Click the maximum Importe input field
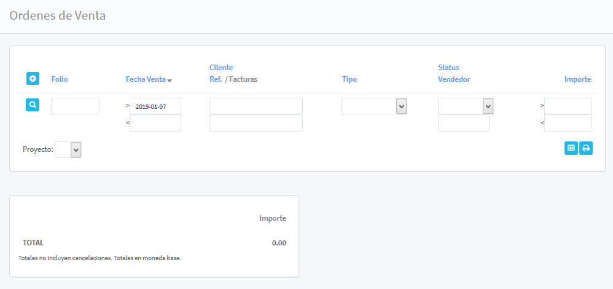The width and height of the screenshot is (613, 289). [x=568, y=123]
